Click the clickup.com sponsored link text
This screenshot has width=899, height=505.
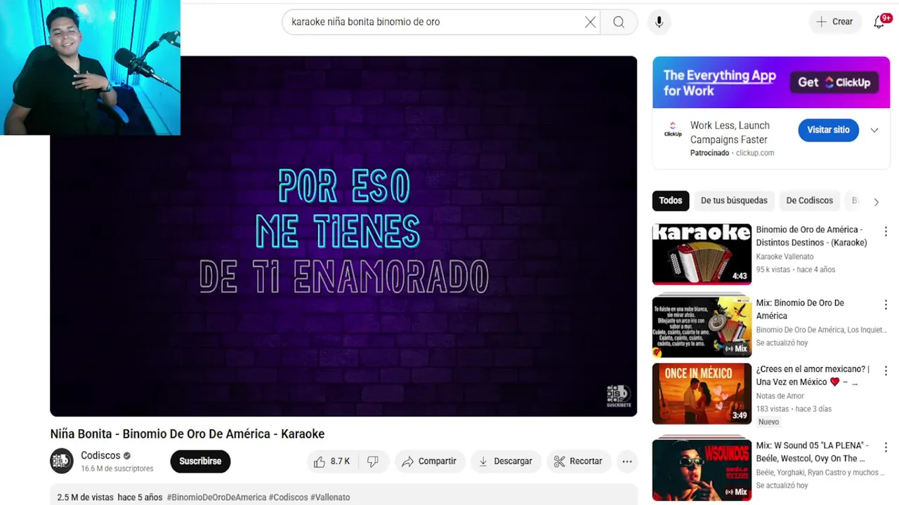pyautogui.click(x=755, y=153)
